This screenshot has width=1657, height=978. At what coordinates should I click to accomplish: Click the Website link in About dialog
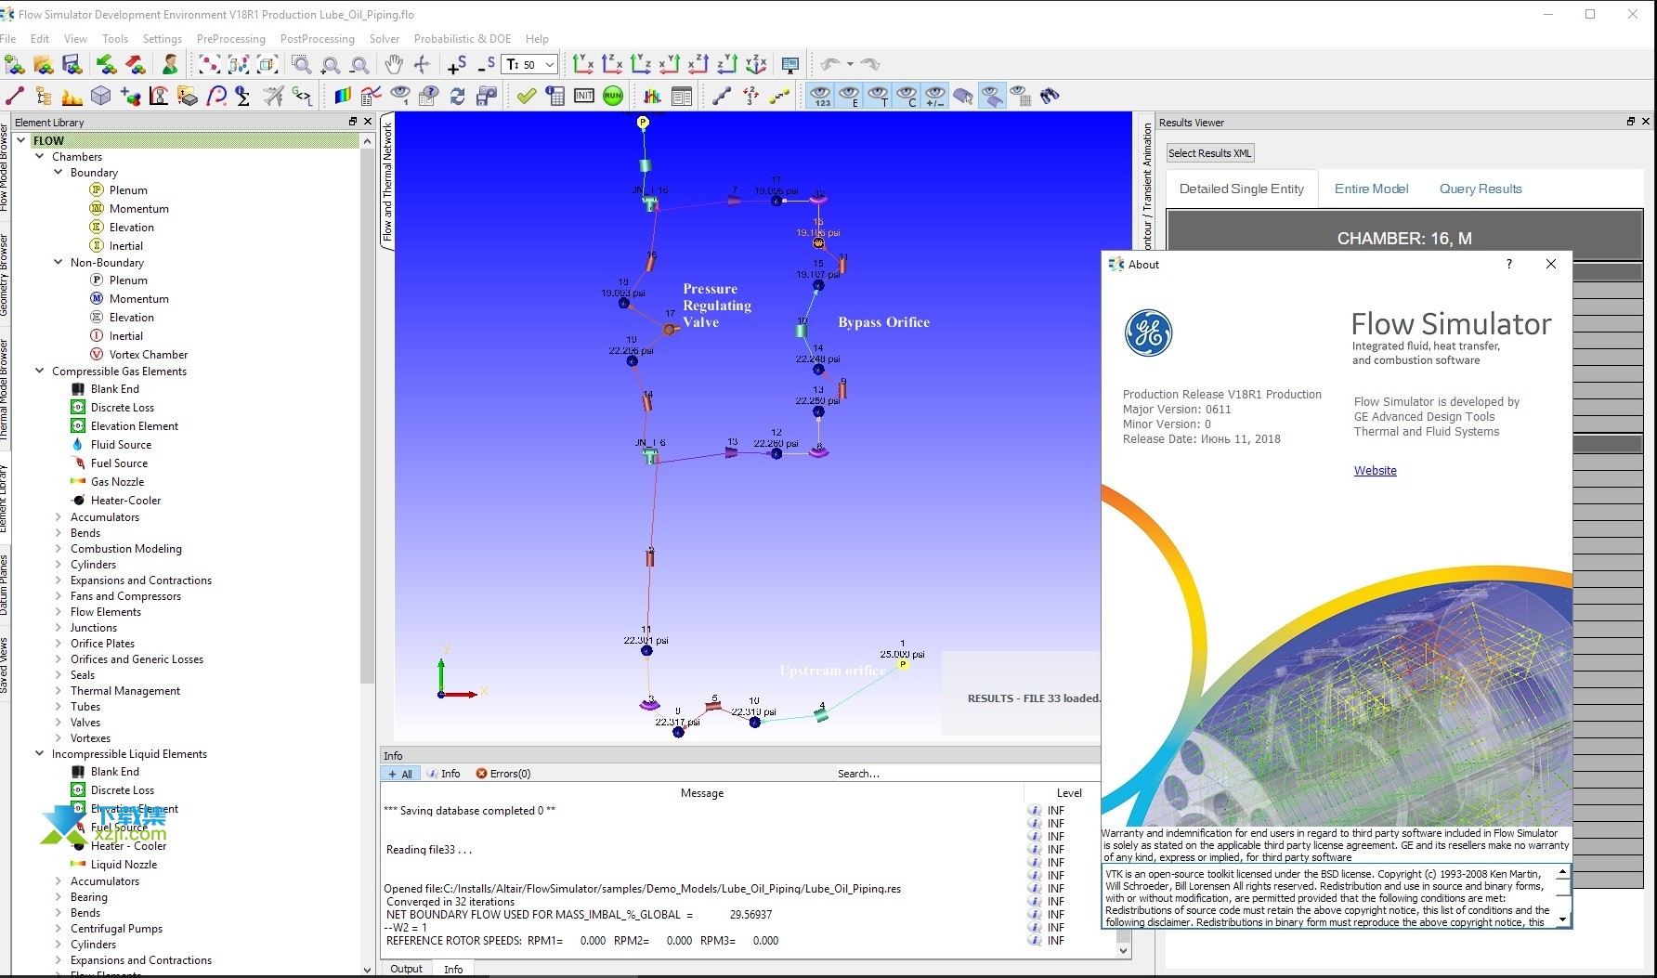[x=1375, y=471]
